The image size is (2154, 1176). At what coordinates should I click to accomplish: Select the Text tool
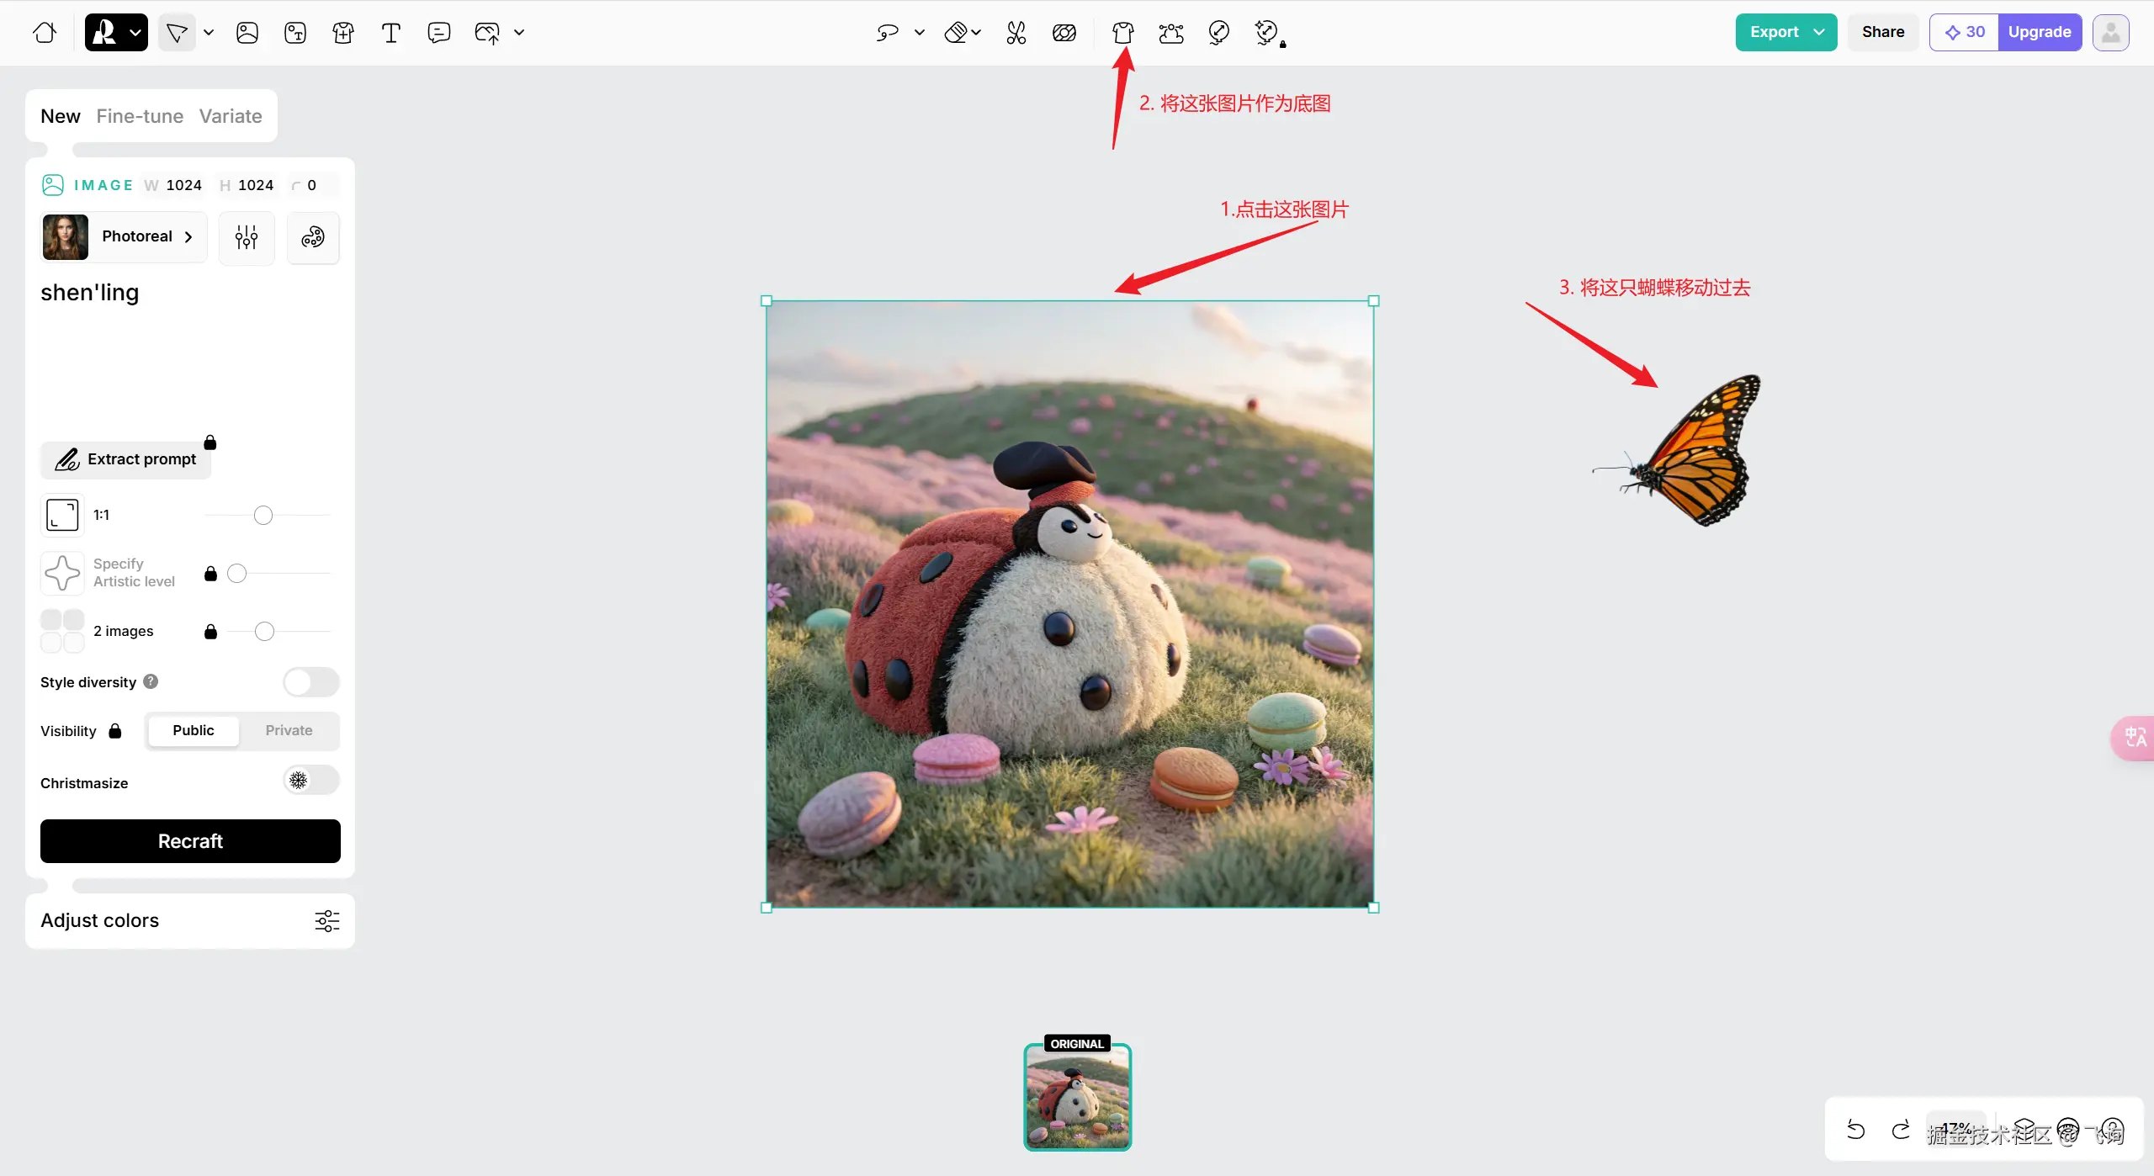(x=390, y=33)
